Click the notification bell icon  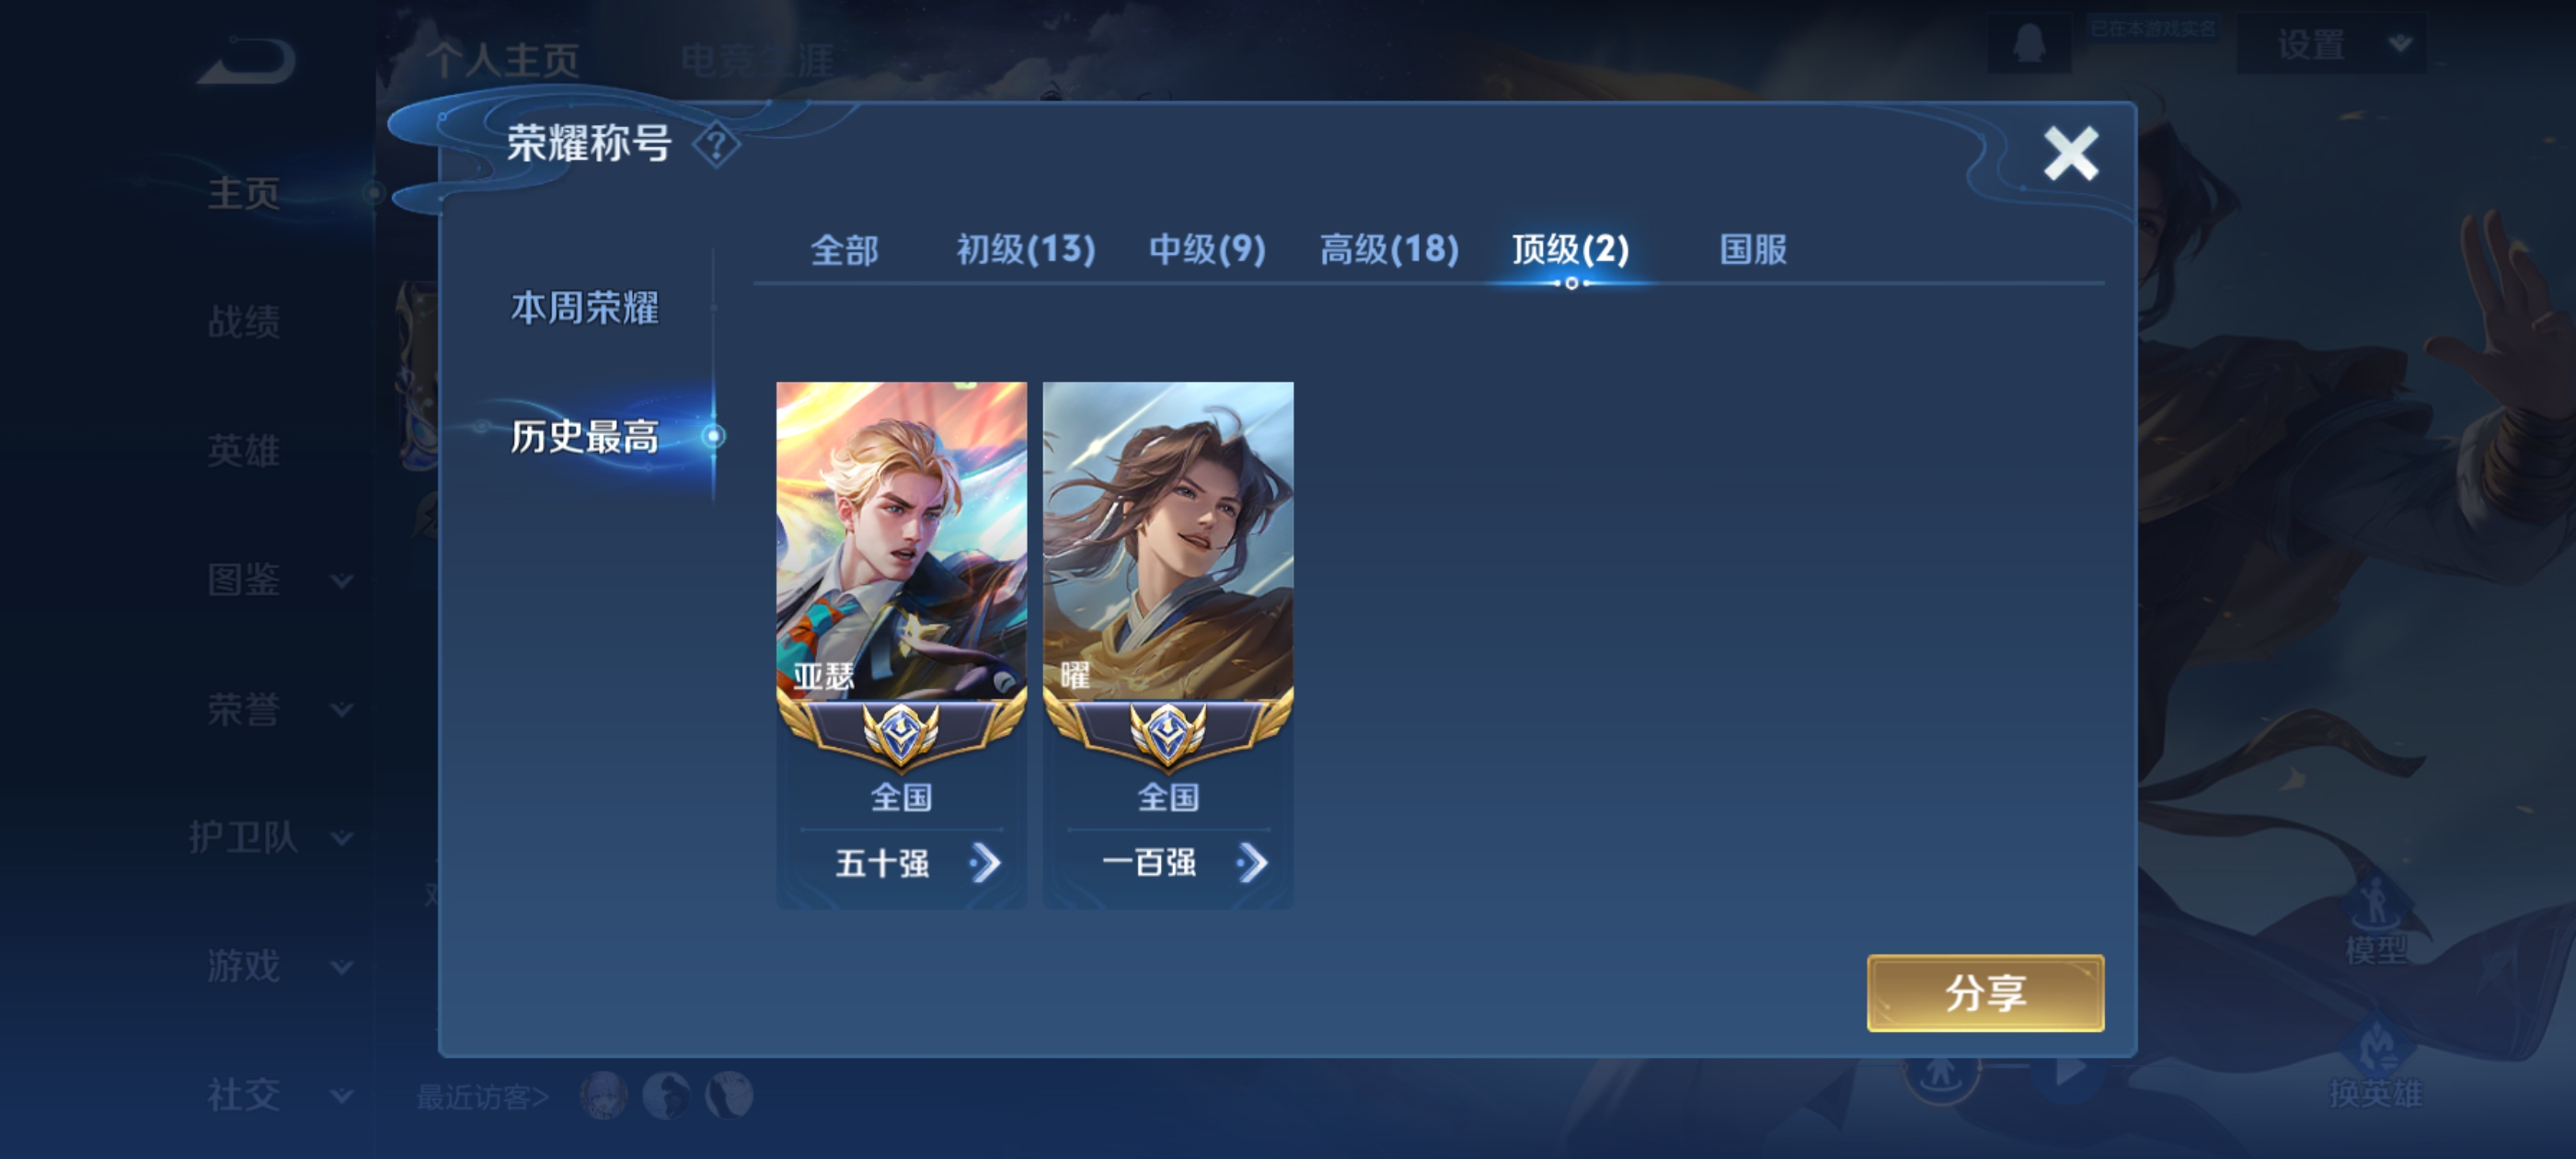tap(2028, 44)
